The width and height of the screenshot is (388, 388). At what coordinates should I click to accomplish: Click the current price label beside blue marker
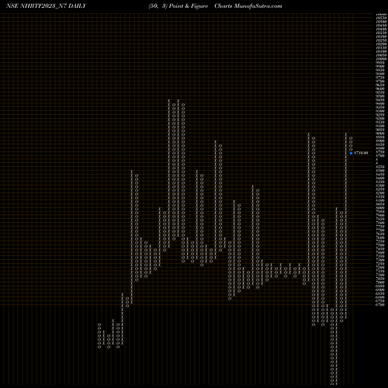tap(361, 153)
